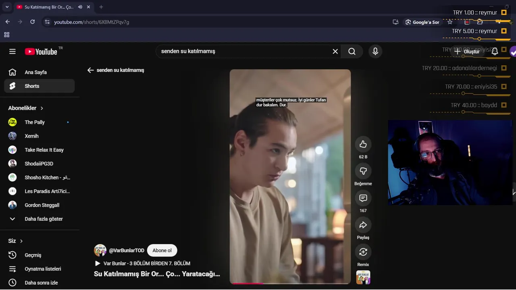Viewport: 516px width, 290px height.
Task: Reload the page in Chrome
Action: pos(33,22)
